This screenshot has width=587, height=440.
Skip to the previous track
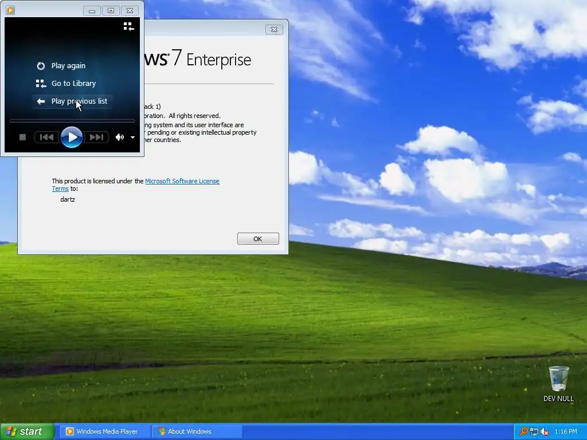pos(46,137)
